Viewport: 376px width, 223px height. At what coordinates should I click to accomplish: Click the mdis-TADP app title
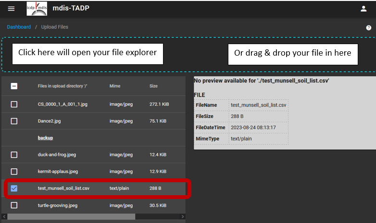71,8
